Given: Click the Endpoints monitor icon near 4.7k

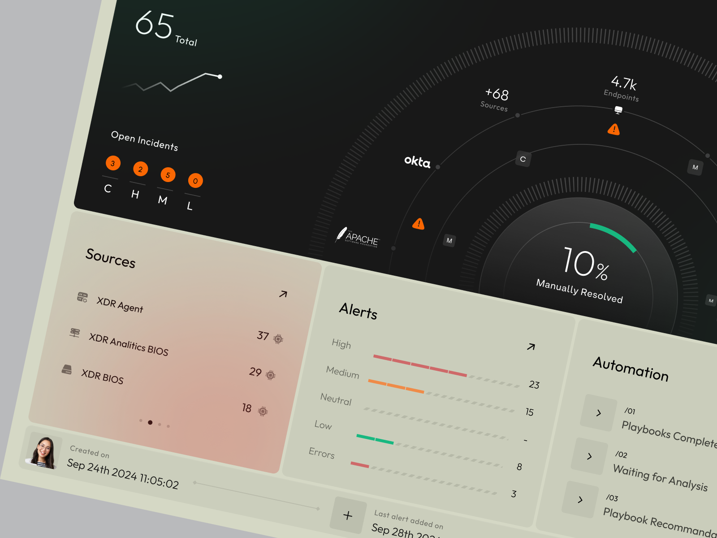Looking at the screenshot, I should click(x=619, y=110).
